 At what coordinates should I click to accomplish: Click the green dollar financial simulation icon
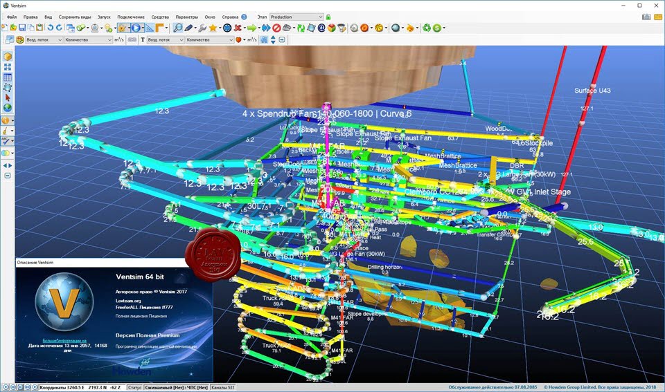tap(437, 28)
